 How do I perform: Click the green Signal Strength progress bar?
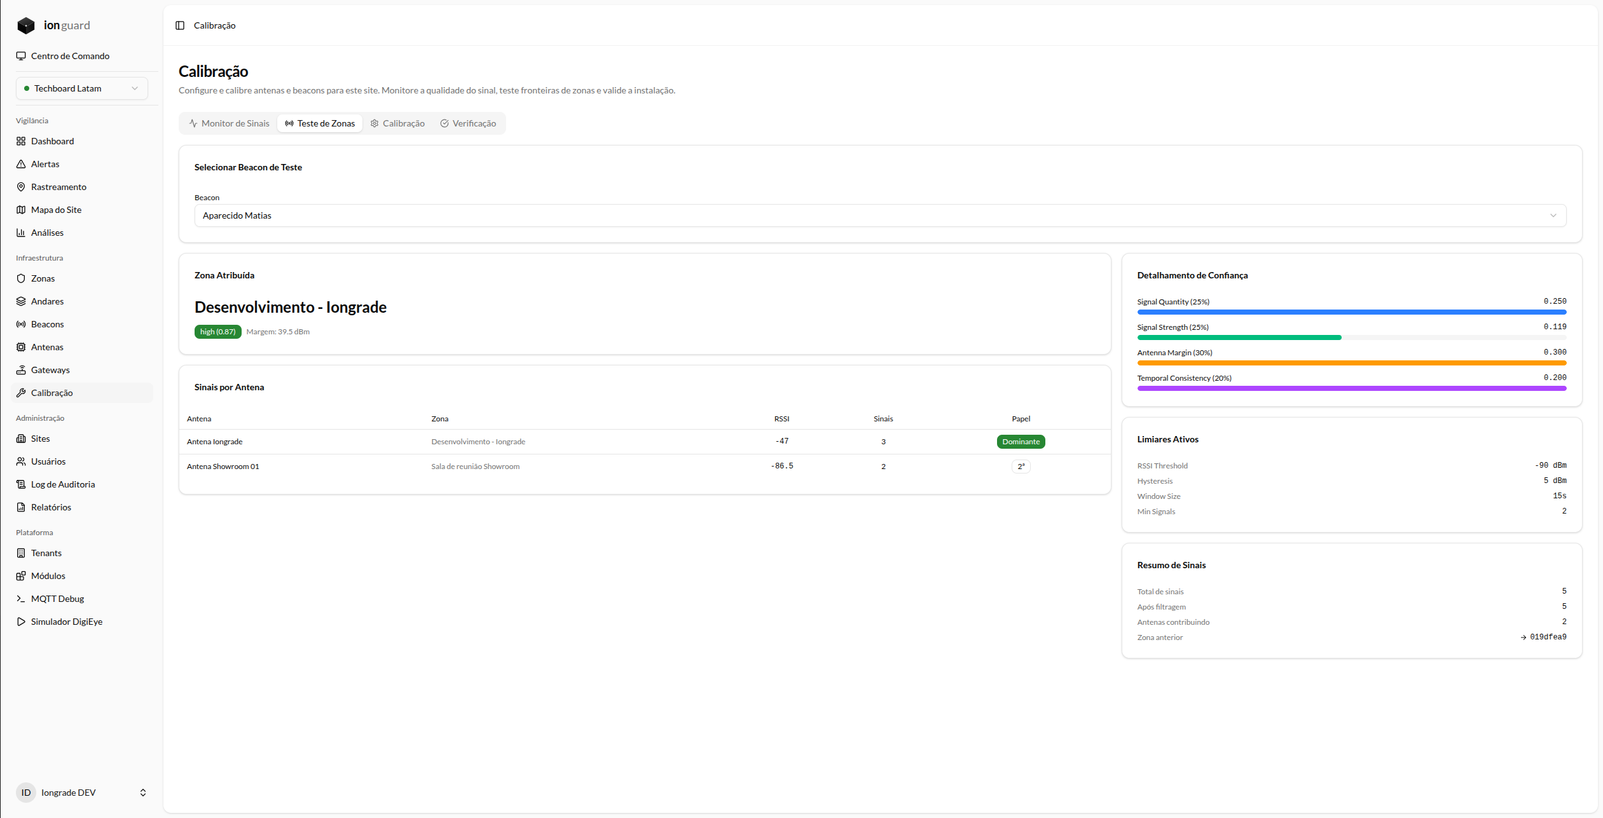coord(1239,337)
